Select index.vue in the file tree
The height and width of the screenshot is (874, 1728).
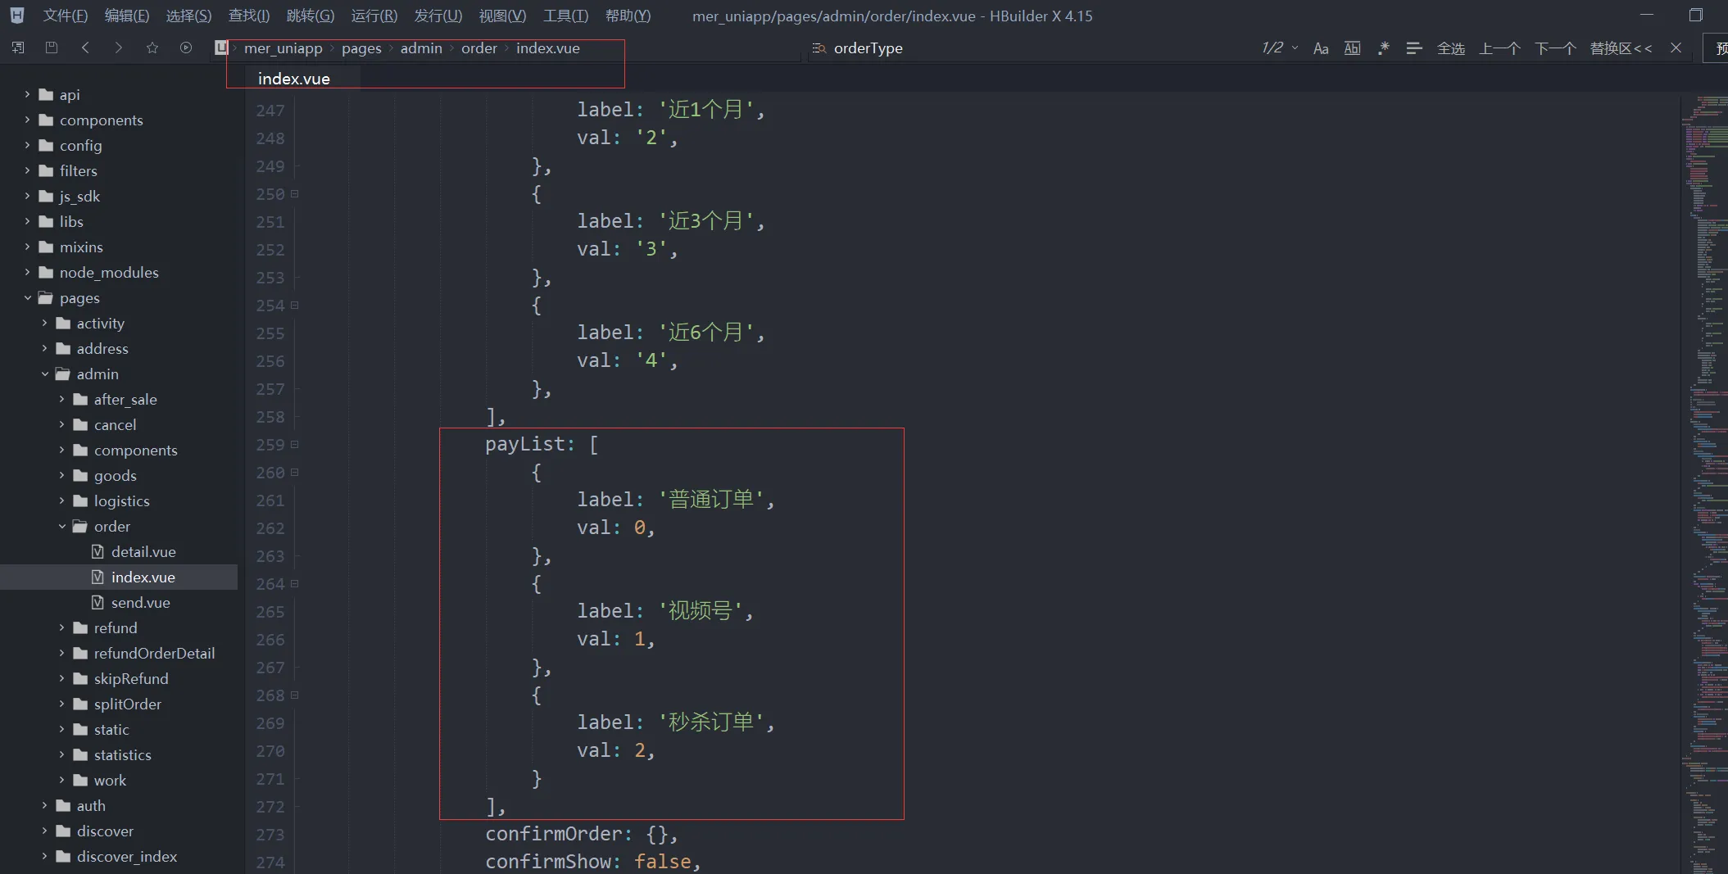click(x=119, y=577)
